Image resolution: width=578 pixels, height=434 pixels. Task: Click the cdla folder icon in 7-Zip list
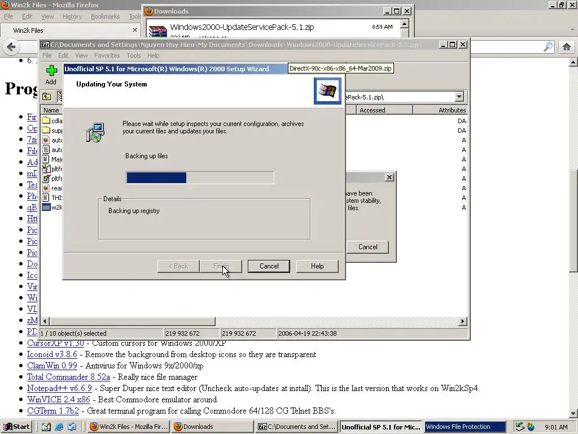46,121
